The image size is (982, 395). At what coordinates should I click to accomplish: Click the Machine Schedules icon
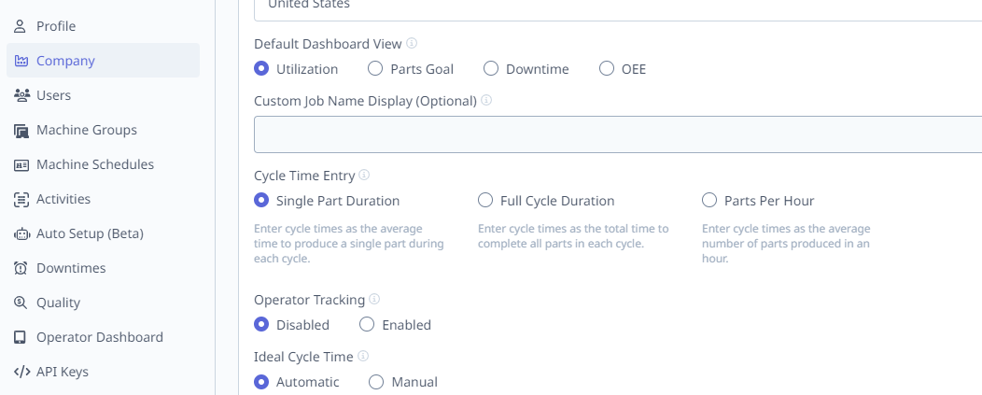click(x=21, y=165)
